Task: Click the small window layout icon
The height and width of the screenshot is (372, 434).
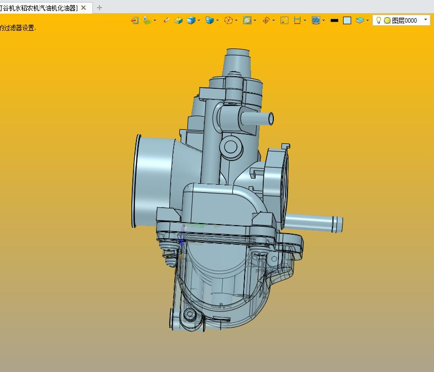Action: pyautogui.click(x=284, y=21)
